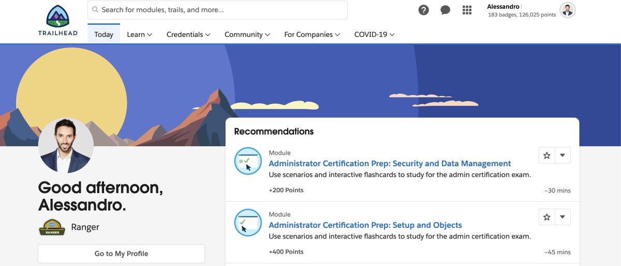This screenshot has height=266, width=621.
Task: Click '+200 Points' text
Action: click(286, 190)
